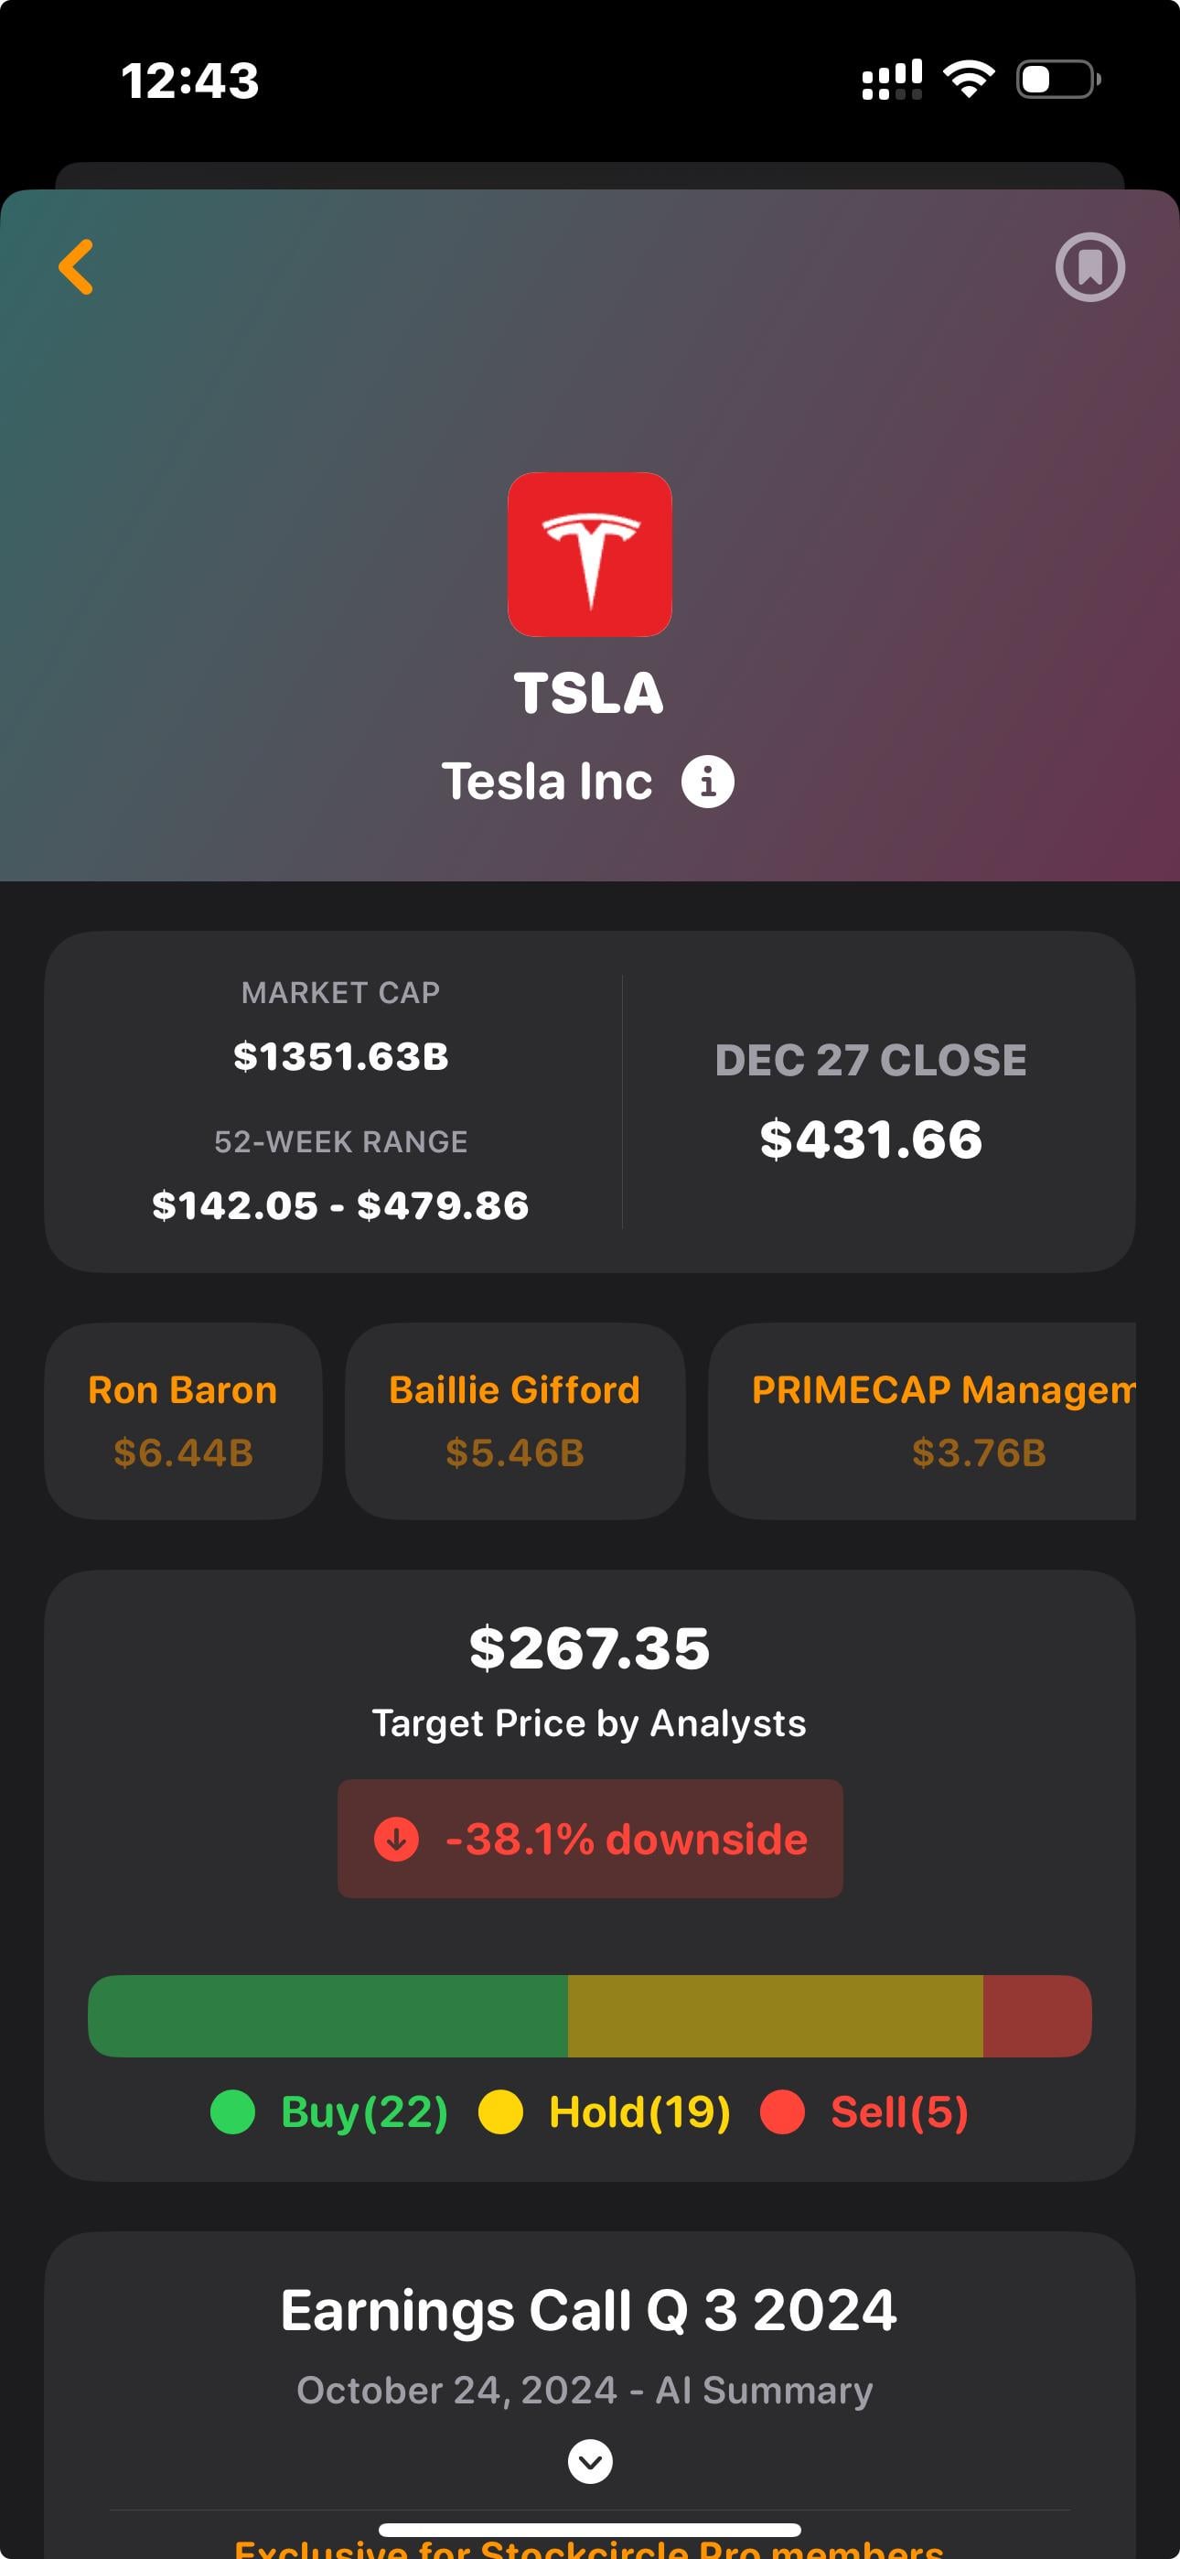Open the Earnings Call Q 3 2024 heading

point(589,2311)
